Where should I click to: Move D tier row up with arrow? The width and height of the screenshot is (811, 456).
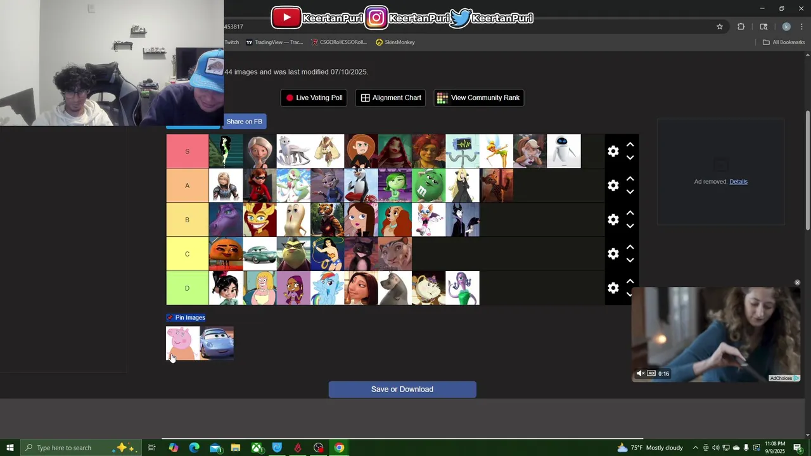(630, 282)
